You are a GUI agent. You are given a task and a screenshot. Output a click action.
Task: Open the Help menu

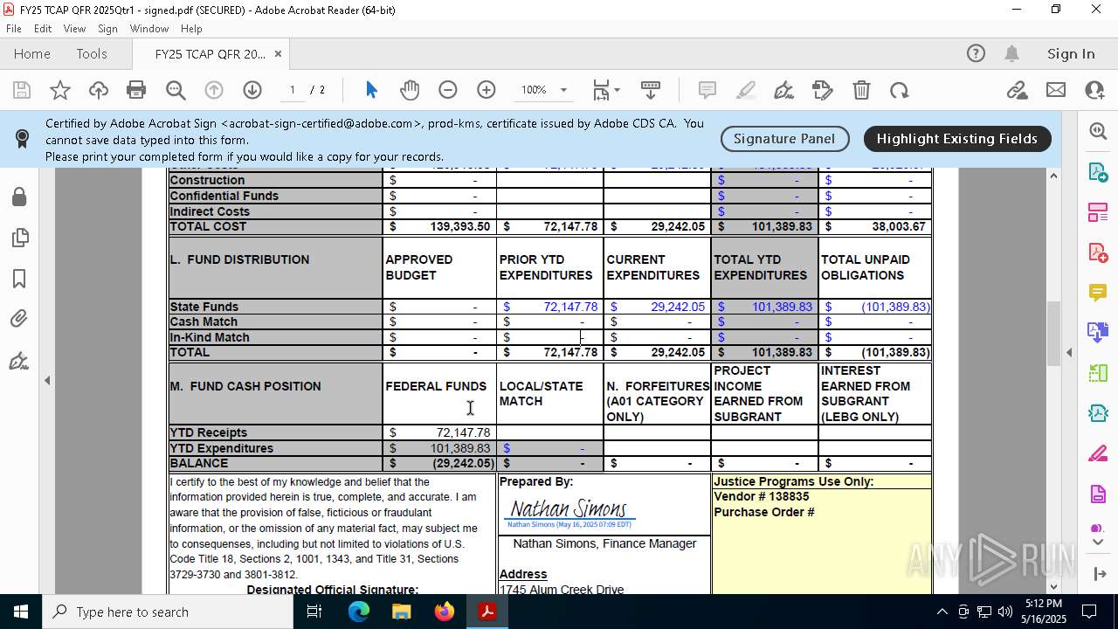point(191,29)
